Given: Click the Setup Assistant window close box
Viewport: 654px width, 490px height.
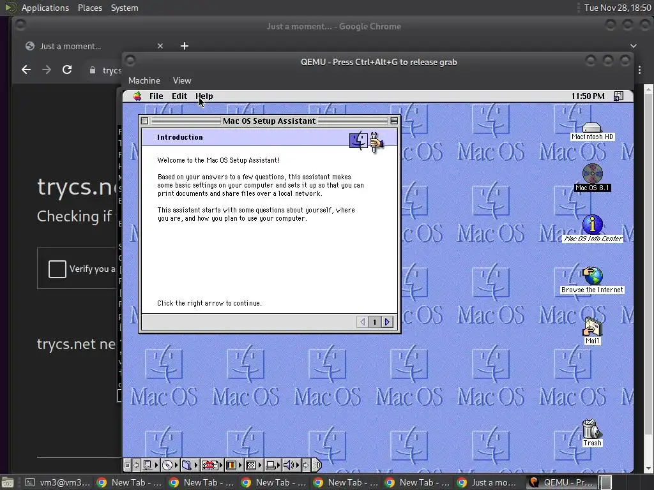Looking at the screenshot, I should click(x=145, y=121).
